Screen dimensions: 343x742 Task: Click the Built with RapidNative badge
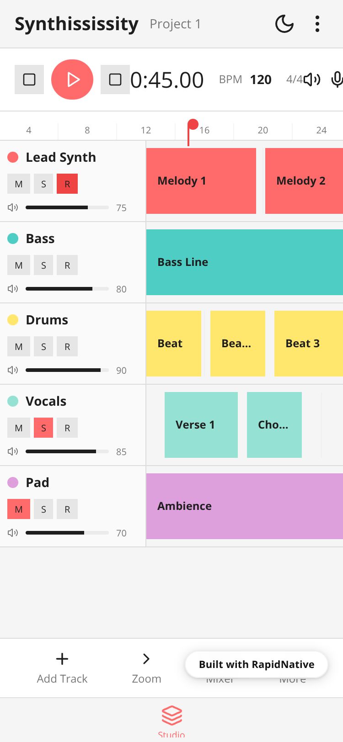(x=257, y=664)
